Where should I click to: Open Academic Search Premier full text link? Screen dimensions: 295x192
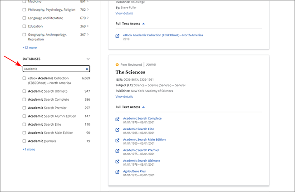tap(141, 150)
